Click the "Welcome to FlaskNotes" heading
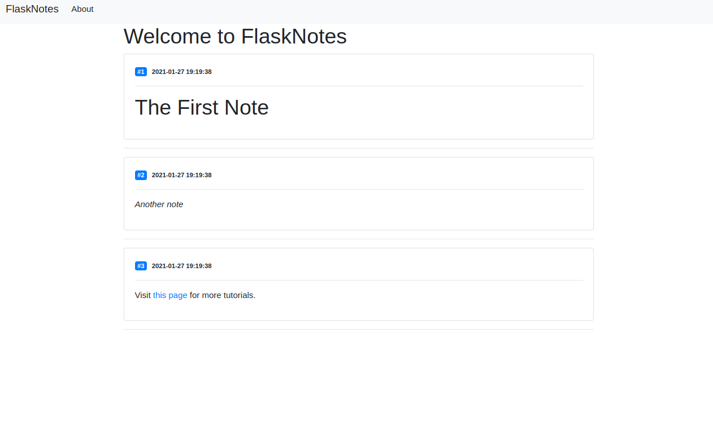This screenshot has width=713, height=429. click(x=235, y=37)
